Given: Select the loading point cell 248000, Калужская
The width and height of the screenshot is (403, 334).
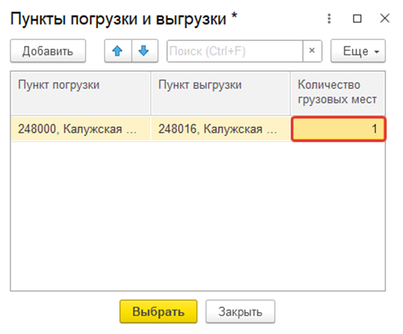Looking at the screenshot, I should [x=81, y=129].
